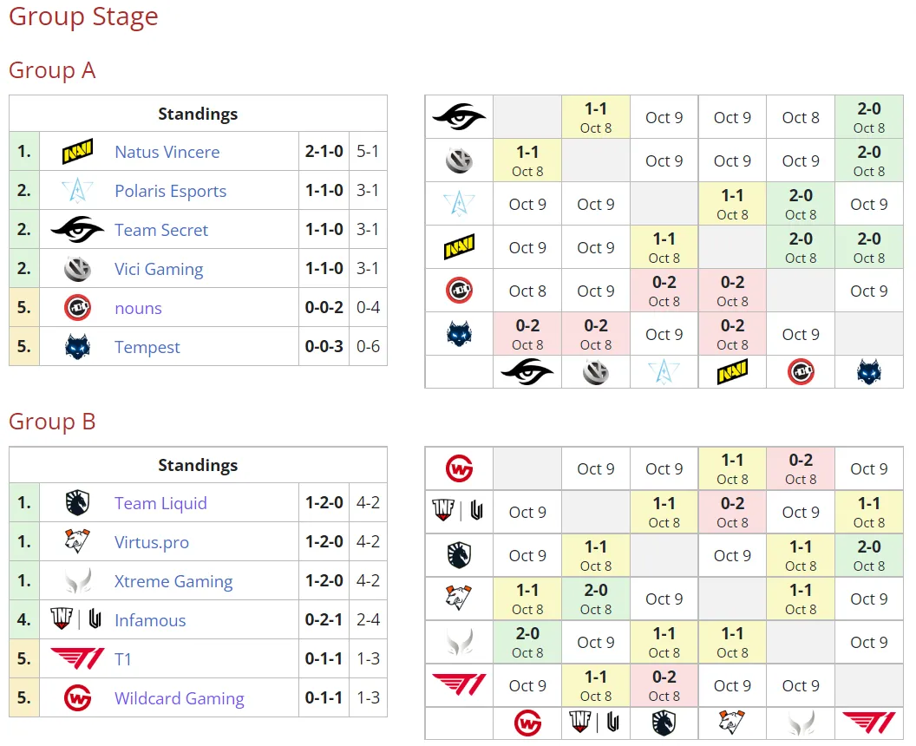Image resolution: width=916 pixels, height=746 pixels.
Task: Click Virtus.pro logo in Group B standings
Action: coord(77,542)
